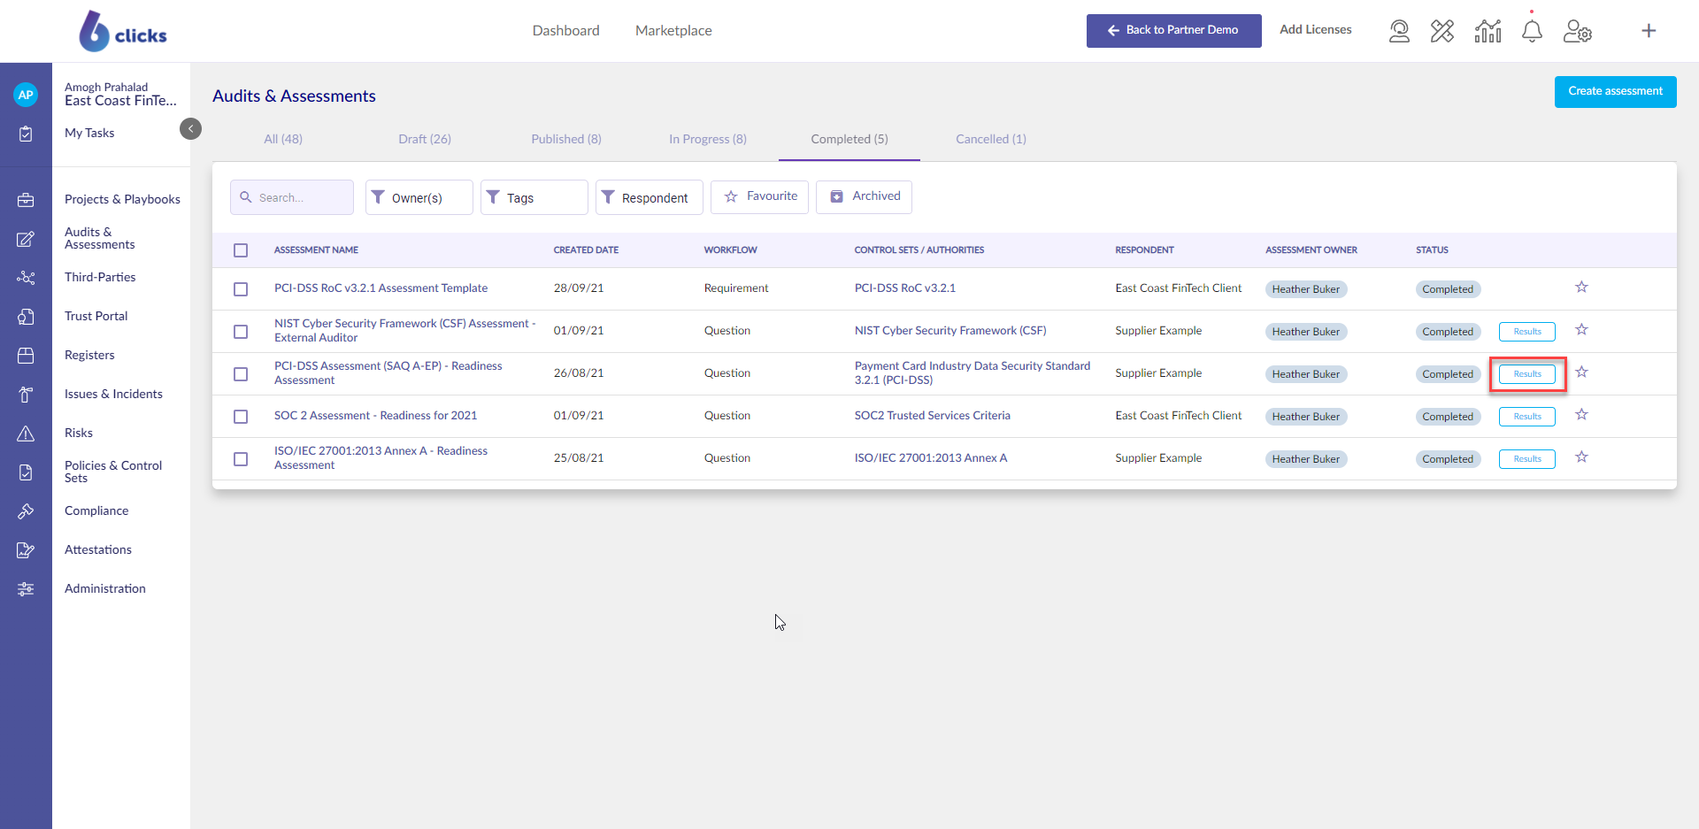Screen dimensions: 1699x829
Task: Favourite the NIST Cyber Security row star
Action: tap(1581, 330)
